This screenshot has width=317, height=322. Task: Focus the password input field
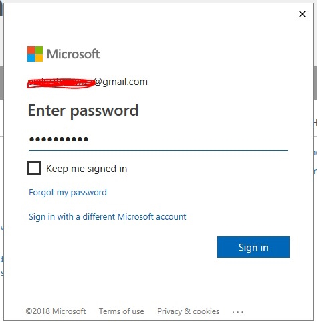click(x=158, y=139)
